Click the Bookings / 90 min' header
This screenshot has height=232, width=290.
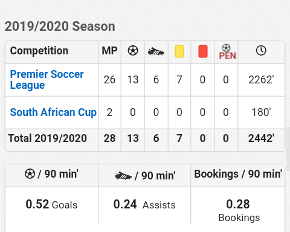coord(238,174)
